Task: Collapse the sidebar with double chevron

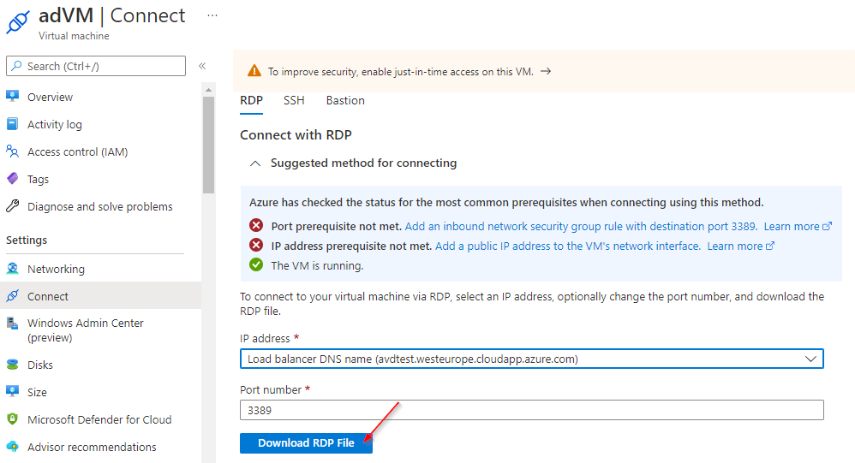Action: (202, 66)
